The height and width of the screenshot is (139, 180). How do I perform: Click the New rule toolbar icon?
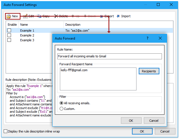[x=9, y=16]
